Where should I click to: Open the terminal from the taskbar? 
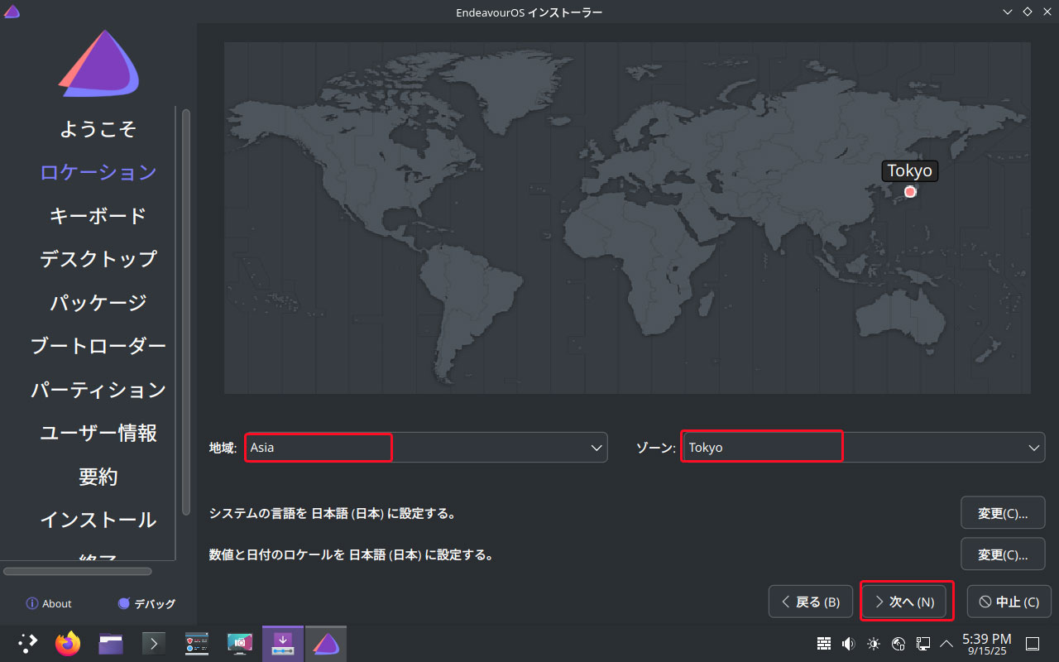click(x=154, y=644)
